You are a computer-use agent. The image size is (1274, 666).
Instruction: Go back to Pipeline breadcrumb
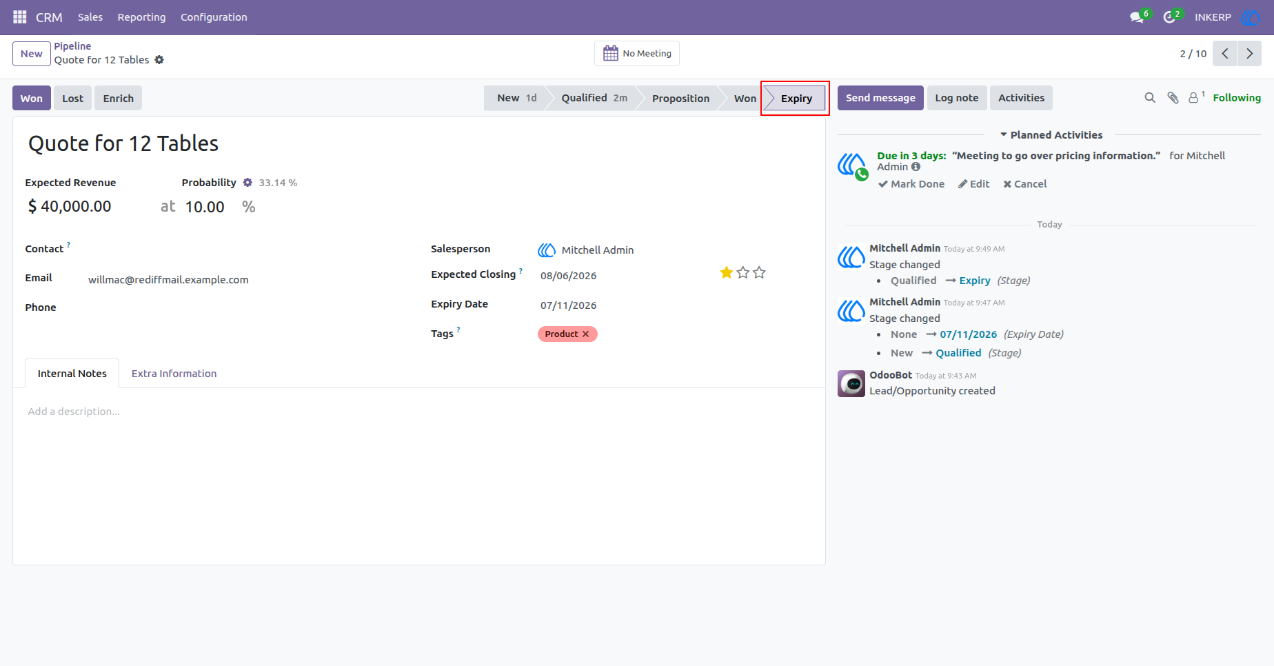tap(72, 46)
